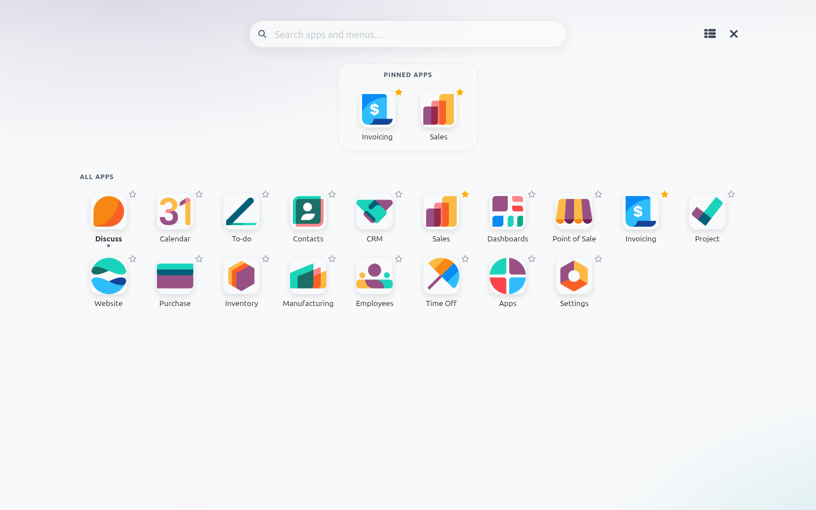Star the Purchase app
The image size is (816, 510).
click(x=199, y=259)
